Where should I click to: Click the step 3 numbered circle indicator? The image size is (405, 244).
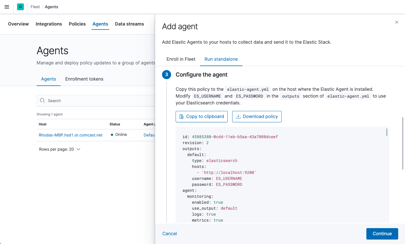tap(166, 75)
